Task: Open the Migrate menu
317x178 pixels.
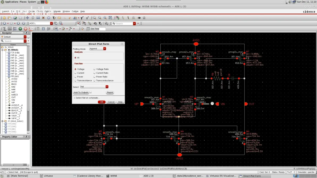Action: 57,11
